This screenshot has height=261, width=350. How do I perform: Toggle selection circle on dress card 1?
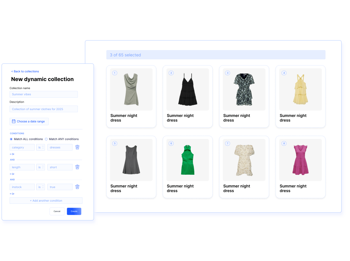pos(115,73)
